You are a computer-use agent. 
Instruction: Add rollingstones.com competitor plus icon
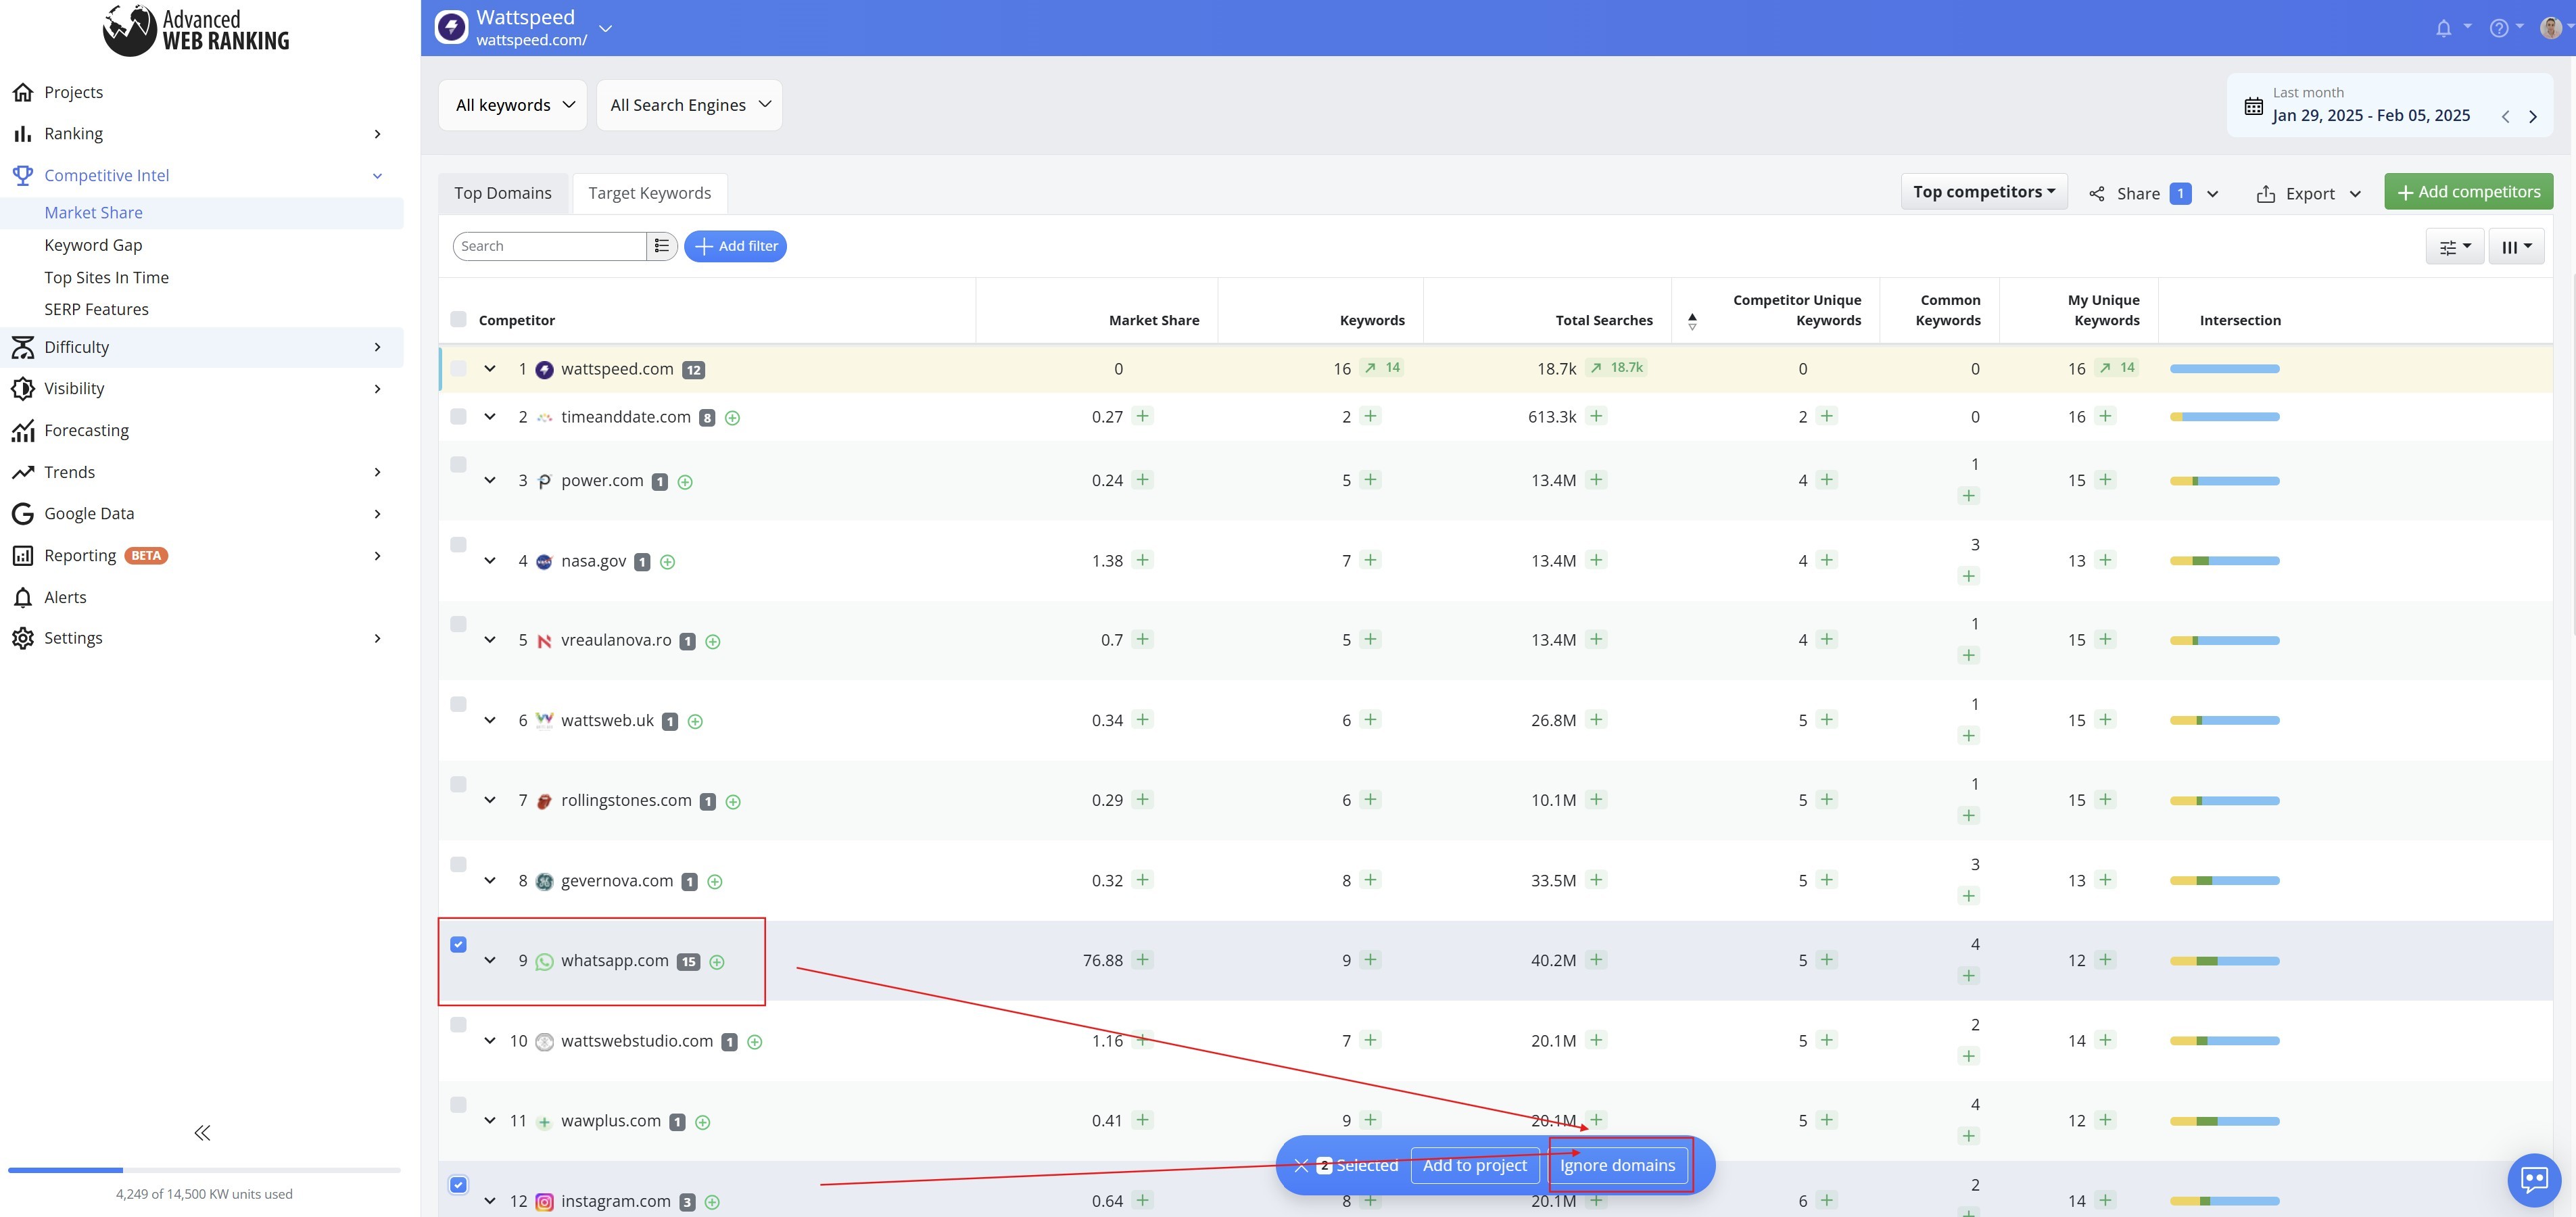pyautogui.click(x=732, y=802)
